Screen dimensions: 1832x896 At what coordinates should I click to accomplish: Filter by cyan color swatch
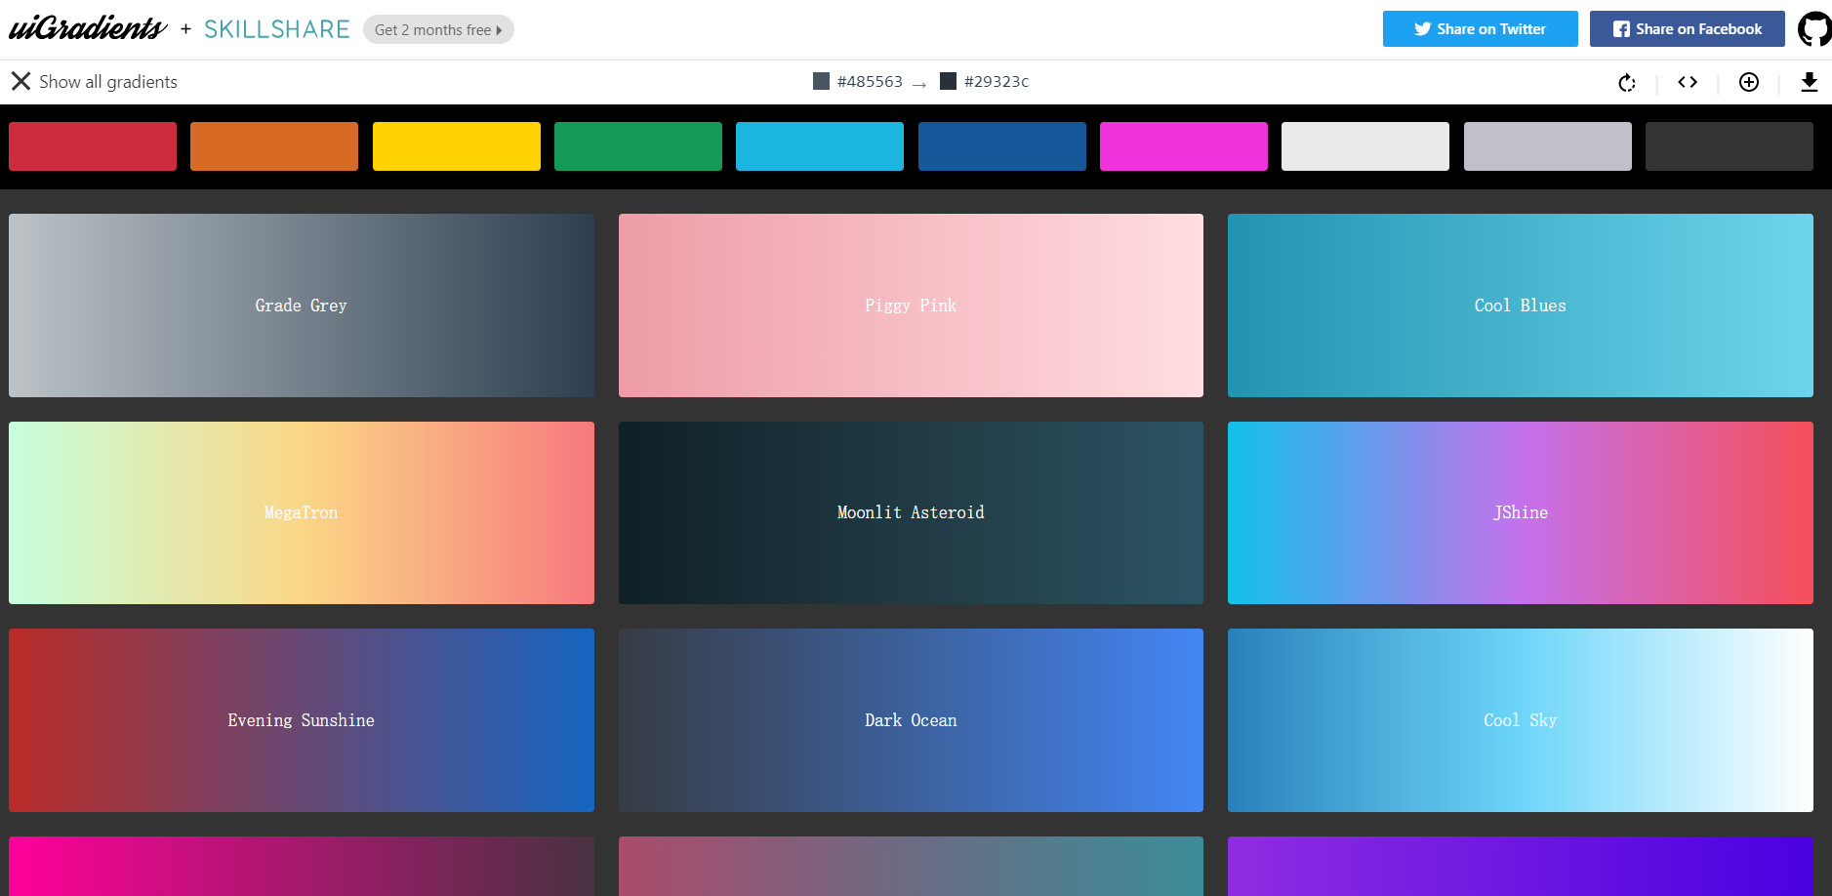point(820,146)
